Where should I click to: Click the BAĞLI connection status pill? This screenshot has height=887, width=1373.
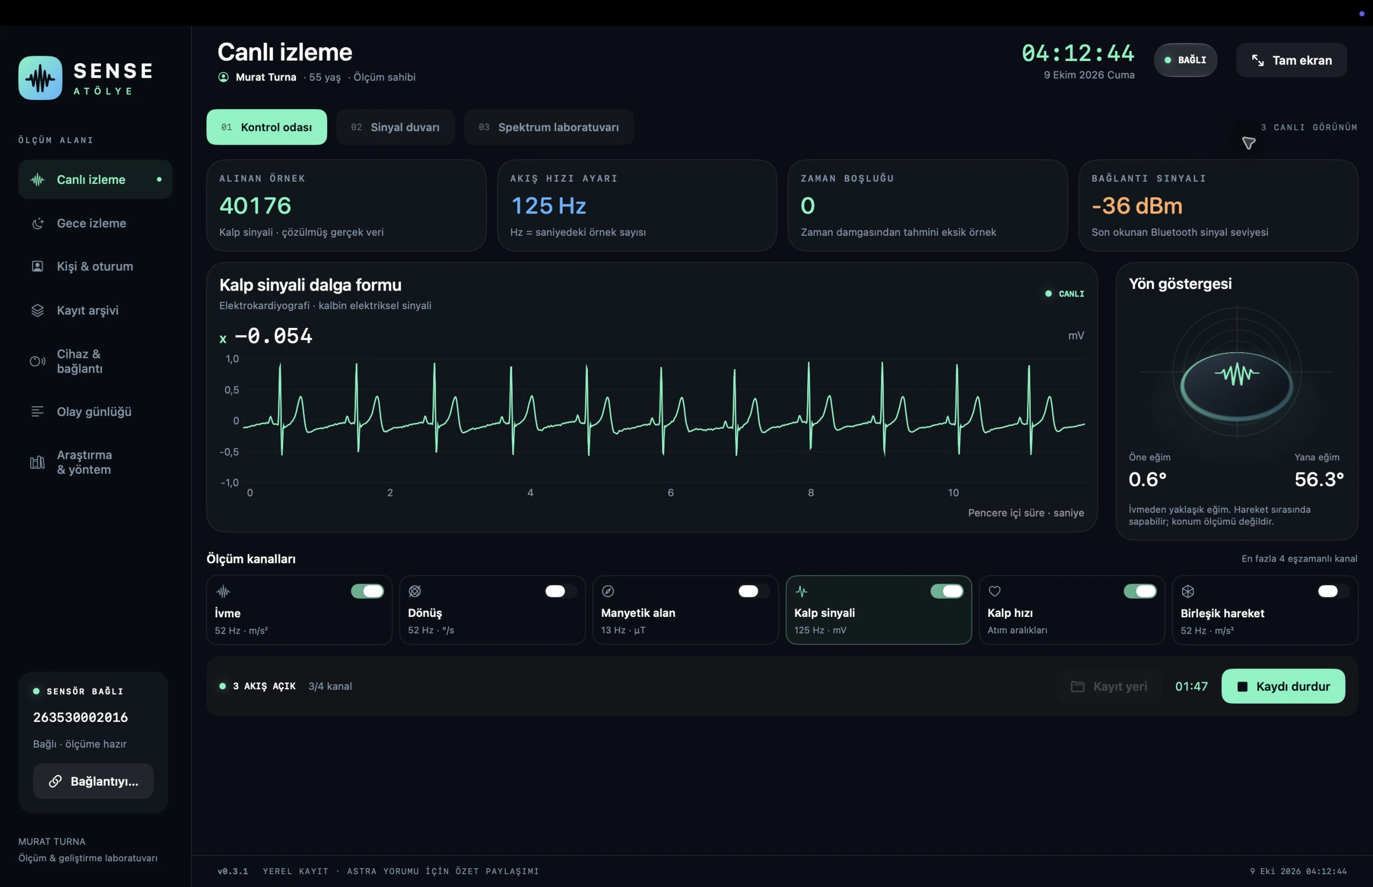[x=1185, y=60]
